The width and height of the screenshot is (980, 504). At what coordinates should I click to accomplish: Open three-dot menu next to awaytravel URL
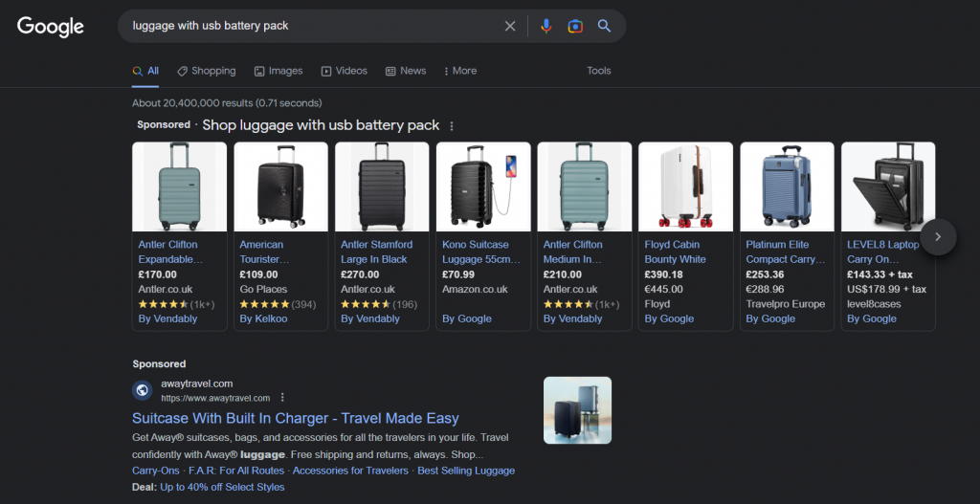tap(282, 398)
